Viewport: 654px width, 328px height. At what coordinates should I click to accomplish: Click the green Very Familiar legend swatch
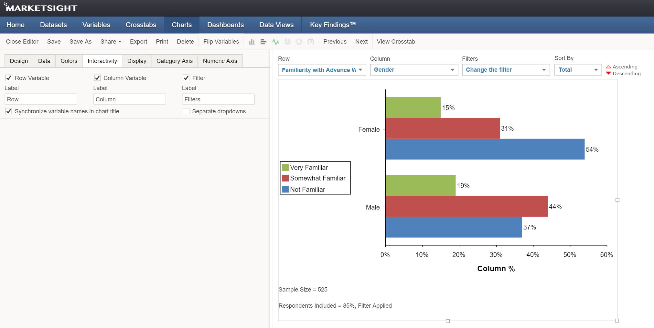click(285, 167)
